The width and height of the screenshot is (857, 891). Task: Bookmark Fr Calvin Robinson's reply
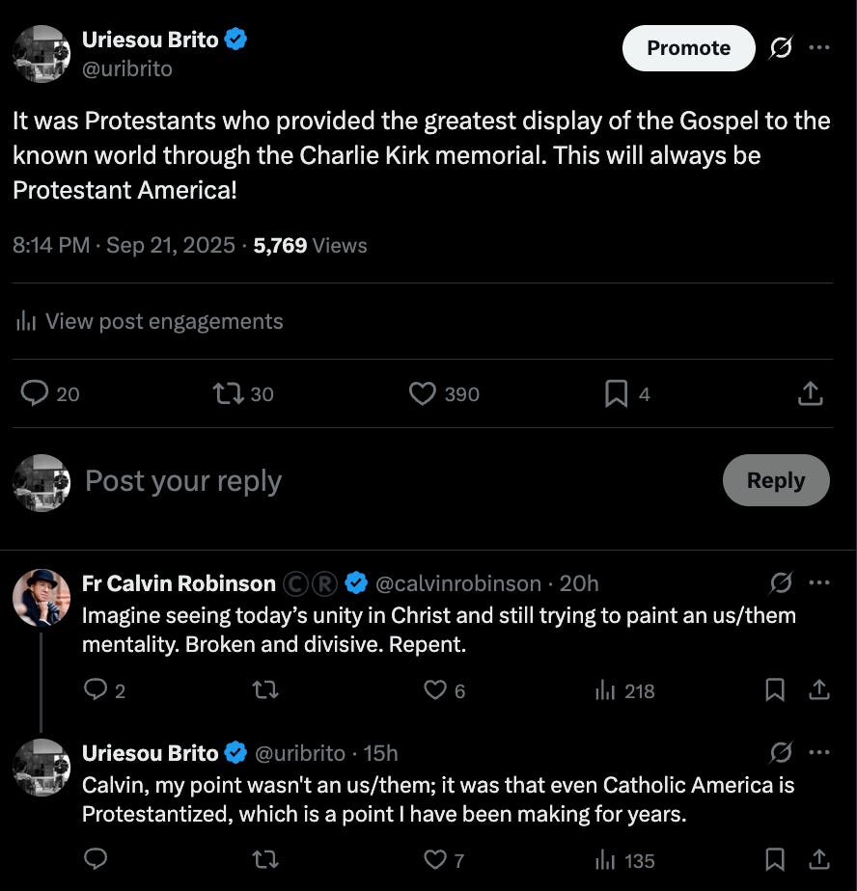(774, 690)
